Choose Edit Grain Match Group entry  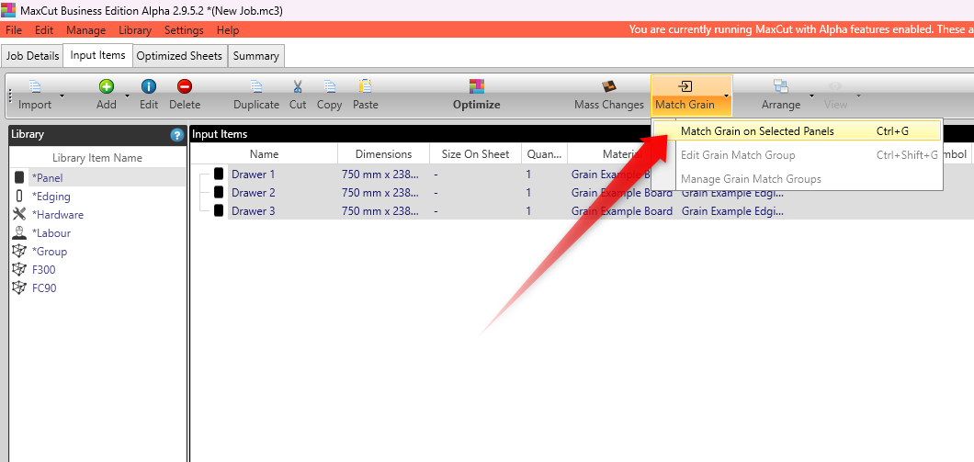797,154
